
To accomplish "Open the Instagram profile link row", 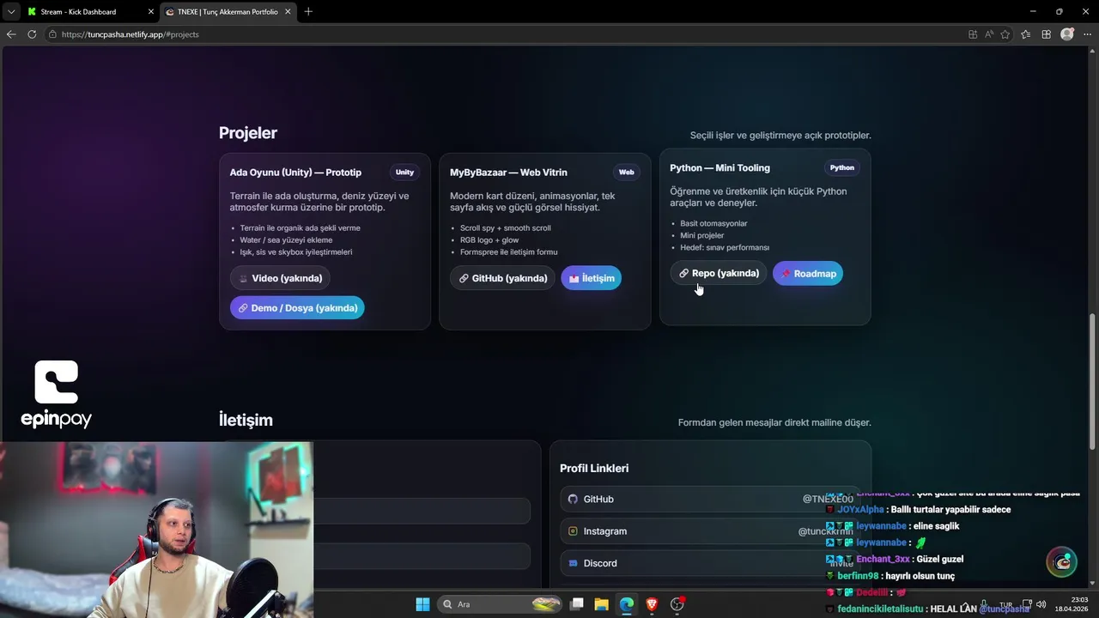I will tap(710, 531).
